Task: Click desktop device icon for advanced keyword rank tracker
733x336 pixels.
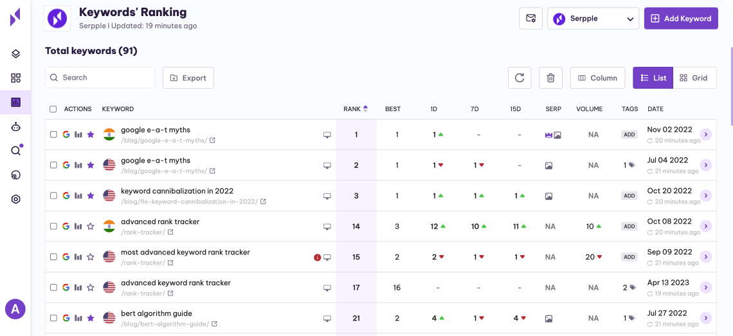Action: tap(327, 287)
